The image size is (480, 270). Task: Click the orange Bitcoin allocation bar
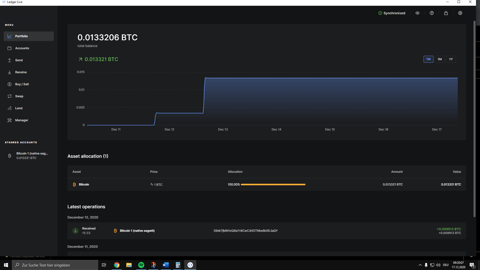(x=273, y=184)
